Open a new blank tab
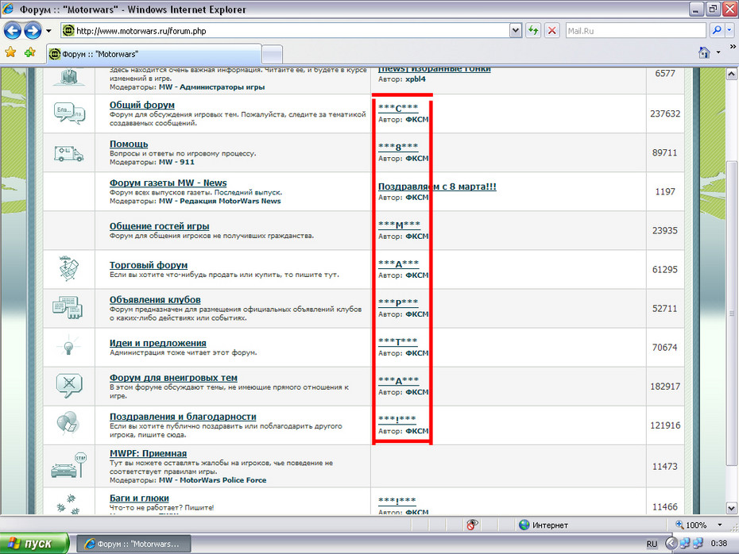 click(272, 55)
